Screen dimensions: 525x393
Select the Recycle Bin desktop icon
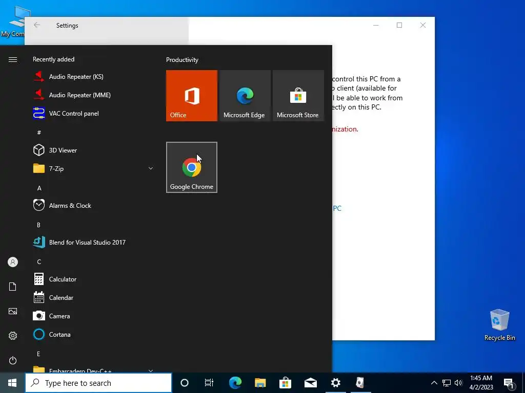(x=499, y=324)
